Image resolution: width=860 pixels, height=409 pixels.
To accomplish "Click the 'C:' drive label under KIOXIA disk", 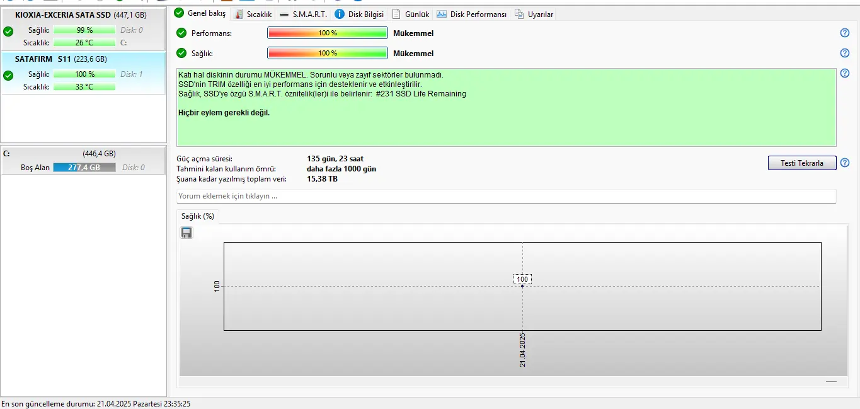I will pos(123,43).
